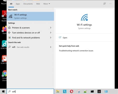Open the Snipping Tool taskbar icon
Screen dimensions: 118x94
coord(78,91)
